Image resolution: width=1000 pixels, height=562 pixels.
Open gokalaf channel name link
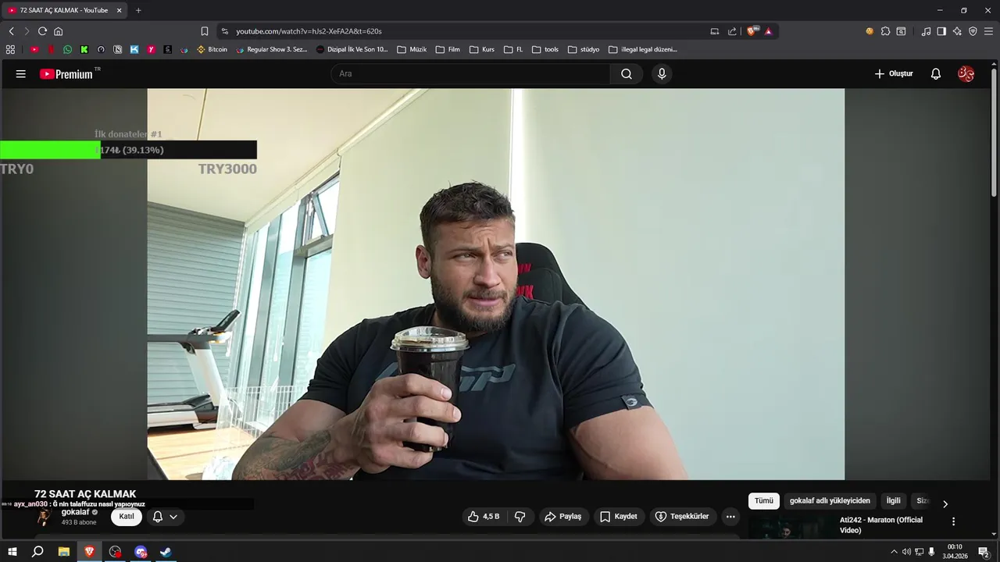tap(75, 512)
